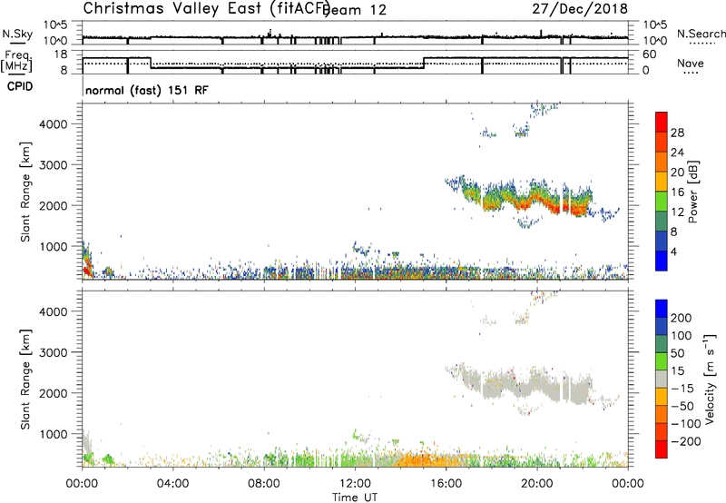Click the 'N.Search' legend label
This screenshot has height=503, width=726.
click(x=701, y=34)
